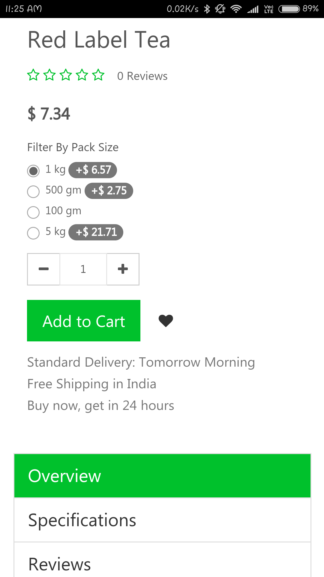Select the 500 gm pack size
The height and width of the screenshot is (577, 324).
tap(33, 191)
